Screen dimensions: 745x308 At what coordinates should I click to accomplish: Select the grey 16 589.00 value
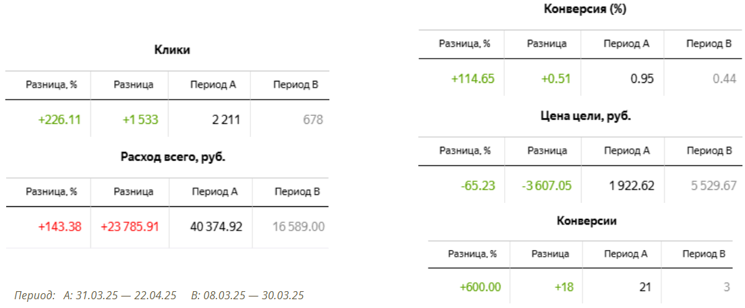[298, 226]
